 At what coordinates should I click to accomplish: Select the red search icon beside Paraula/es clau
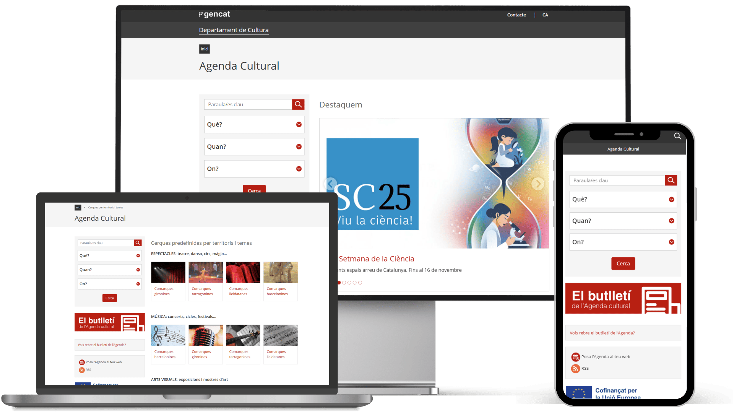click(x=298, y=104)
